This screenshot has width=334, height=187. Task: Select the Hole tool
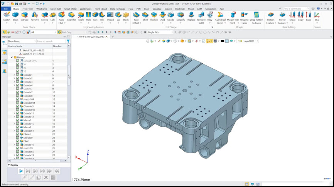click(88, 17)
